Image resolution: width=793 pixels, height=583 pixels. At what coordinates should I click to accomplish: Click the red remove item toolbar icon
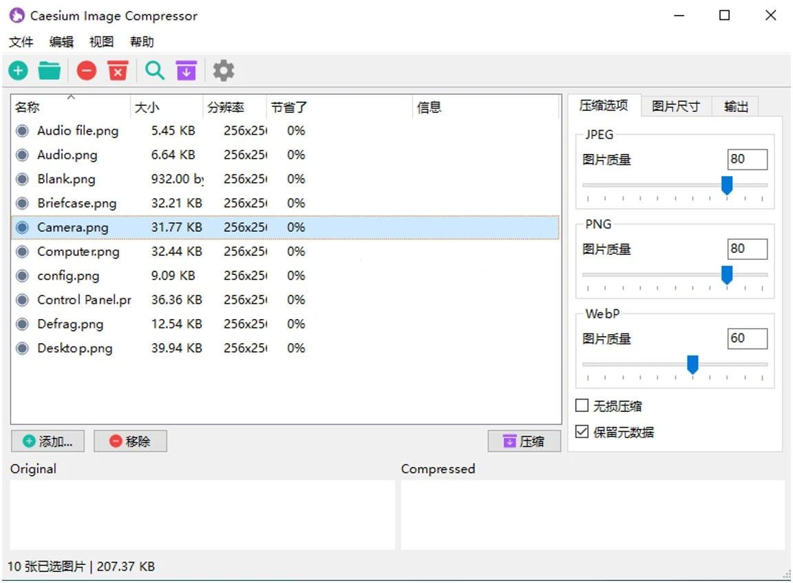pyautogui.click(x=86, y=70)
